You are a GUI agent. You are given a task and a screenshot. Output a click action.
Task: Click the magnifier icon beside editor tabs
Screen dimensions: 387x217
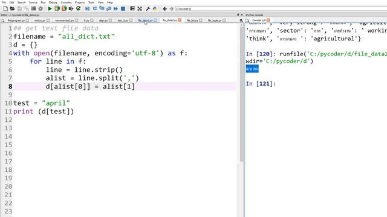point(241,20)
